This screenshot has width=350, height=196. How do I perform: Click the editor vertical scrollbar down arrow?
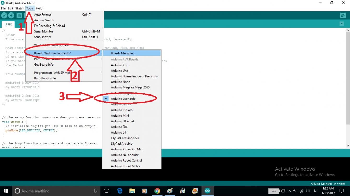[348, 146]
